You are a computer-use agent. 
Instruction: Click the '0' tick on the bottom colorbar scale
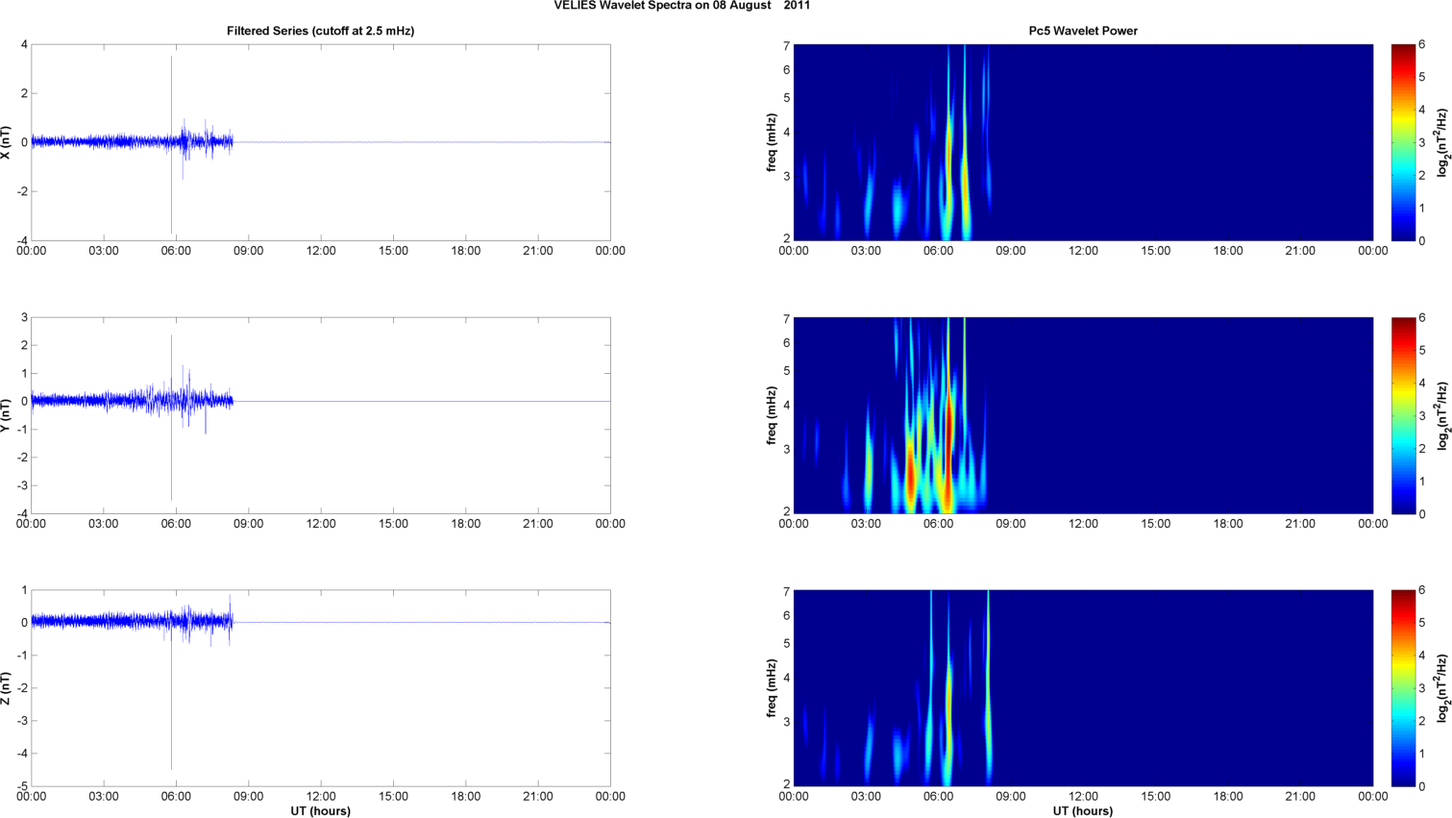(1422, 786)
